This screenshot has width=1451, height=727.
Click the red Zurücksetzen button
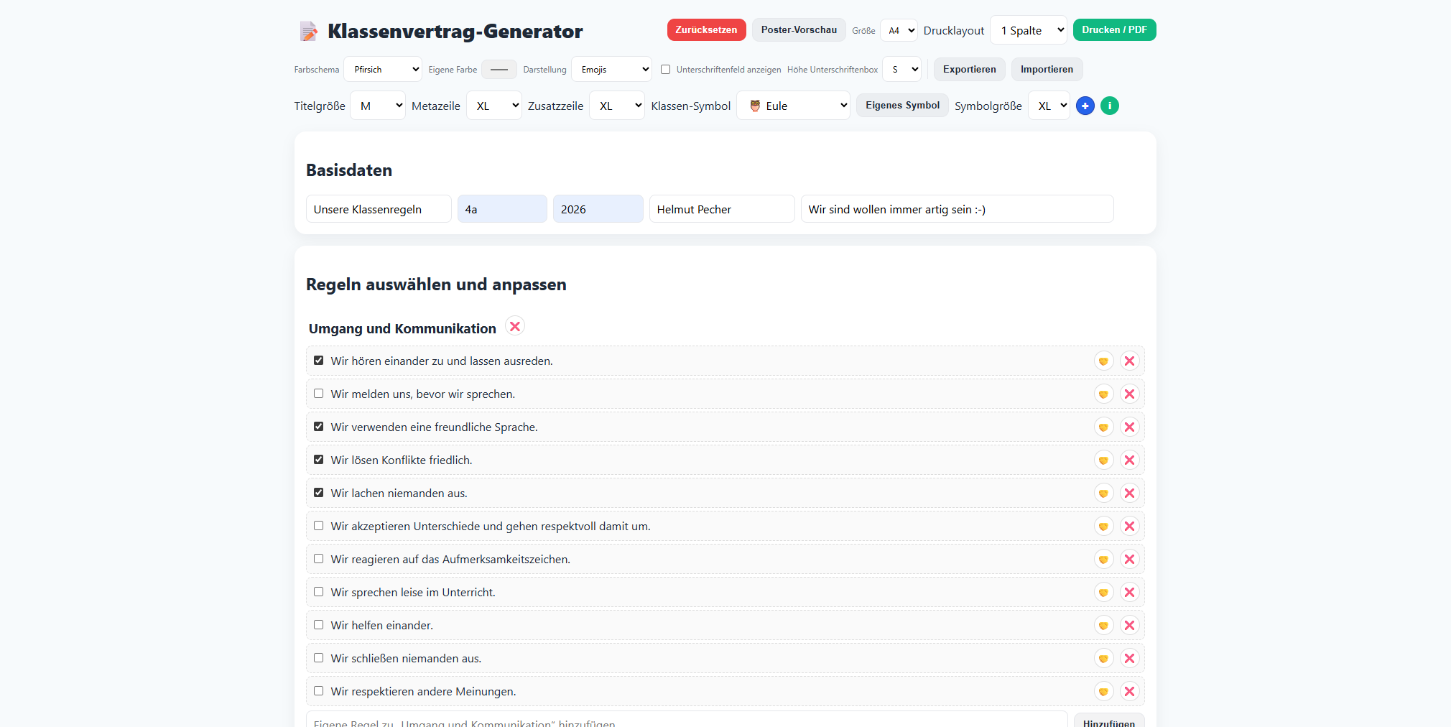[706, 30]
